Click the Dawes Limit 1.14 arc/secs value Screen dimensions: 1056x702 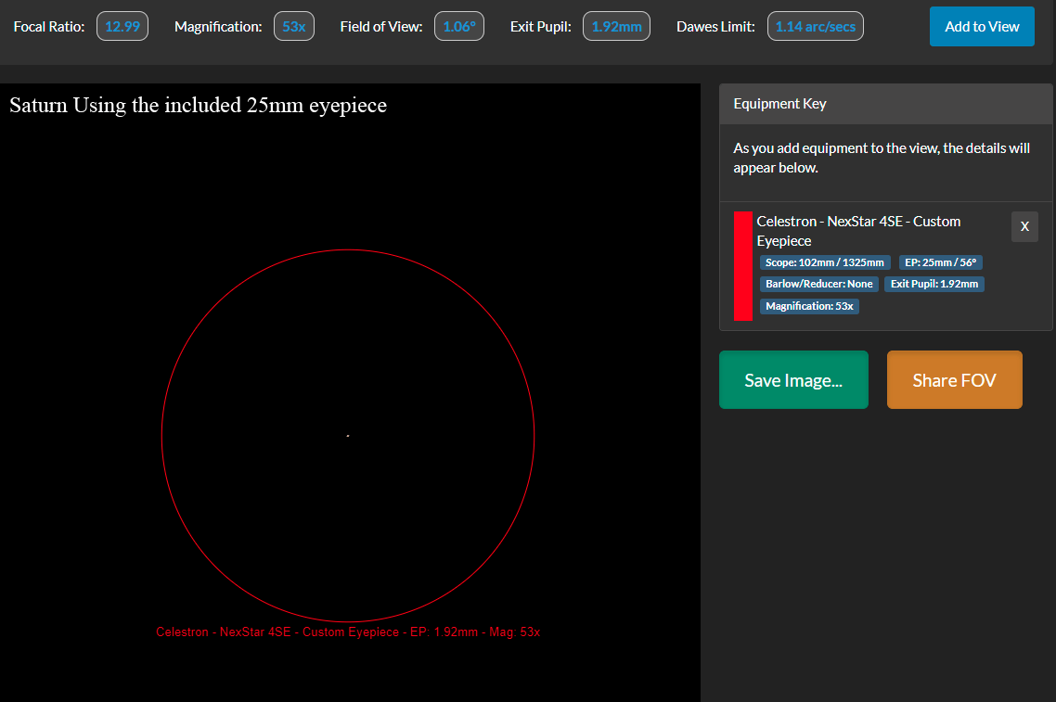tap(815, 27)
